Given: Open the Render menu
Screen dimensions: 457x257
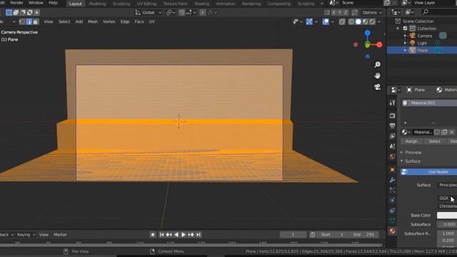Looking at the screenshot, I should pyautogui.click(x=16, y=3).
